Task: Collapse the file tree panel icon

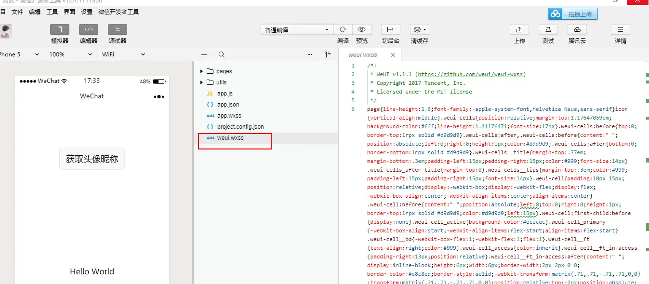Action: [x=328, y=54]
